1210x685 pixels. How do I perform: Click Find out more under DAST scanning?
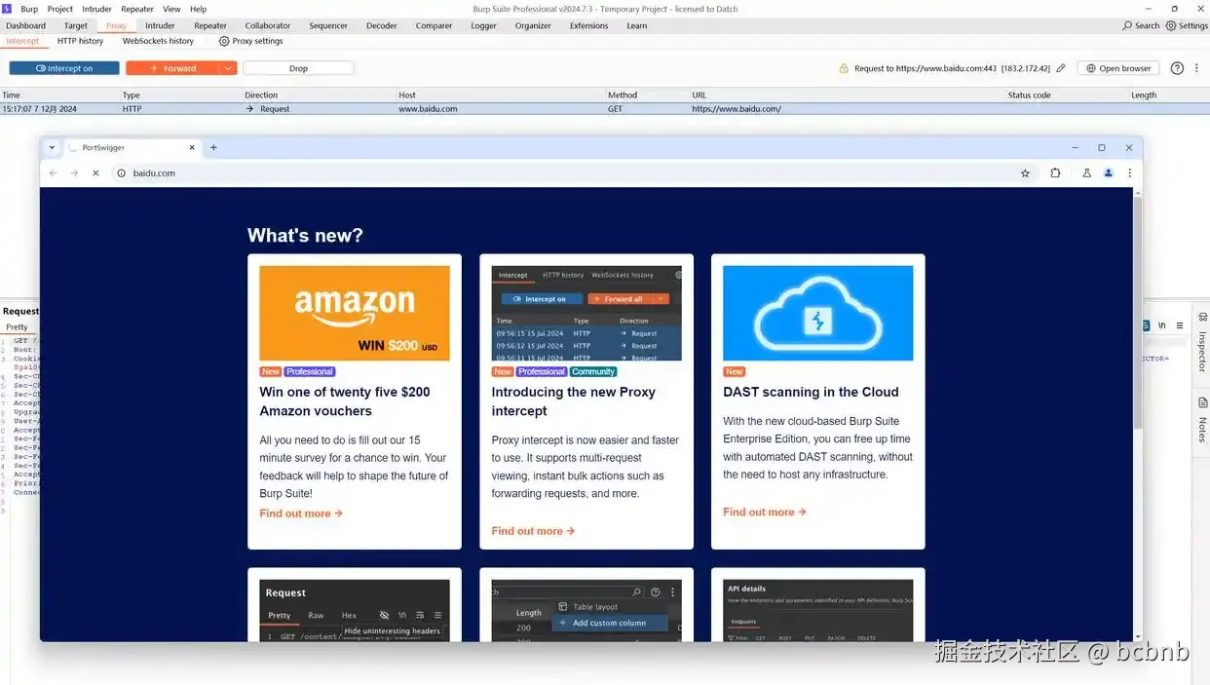point(765,512)
